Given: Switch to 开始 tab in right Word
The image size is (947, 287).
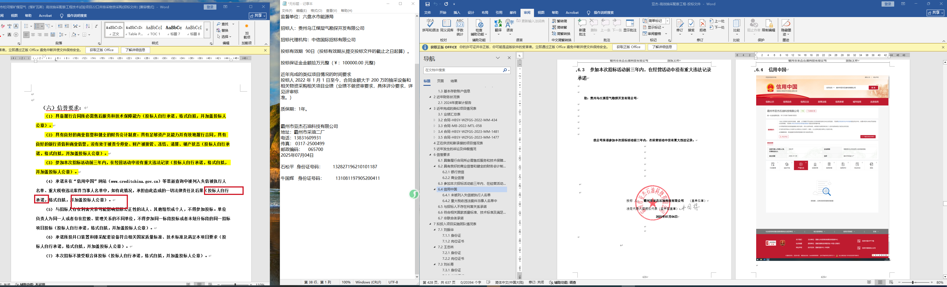Looking at the screenshot, I should coord(443,12).
